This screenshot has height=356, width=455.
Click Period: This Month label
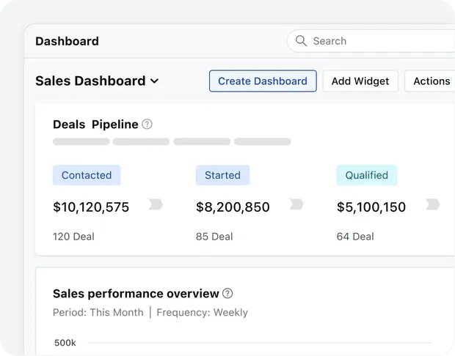[98, 313]
